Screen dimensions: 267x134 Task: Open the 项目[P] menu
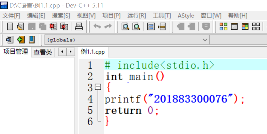112,16
